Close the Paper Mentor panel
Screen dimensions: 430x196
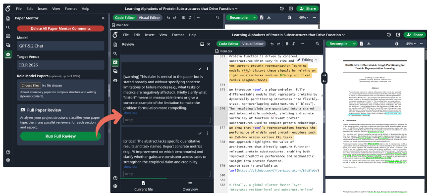pyautogui.click(x=103, y=18)
